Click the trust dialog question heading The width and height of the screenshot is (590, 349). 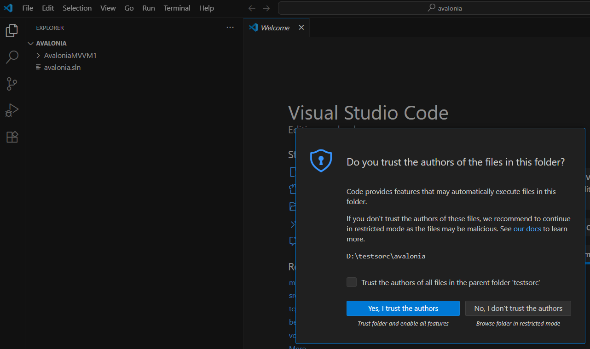pyautogui.click(x=456, y=162)
